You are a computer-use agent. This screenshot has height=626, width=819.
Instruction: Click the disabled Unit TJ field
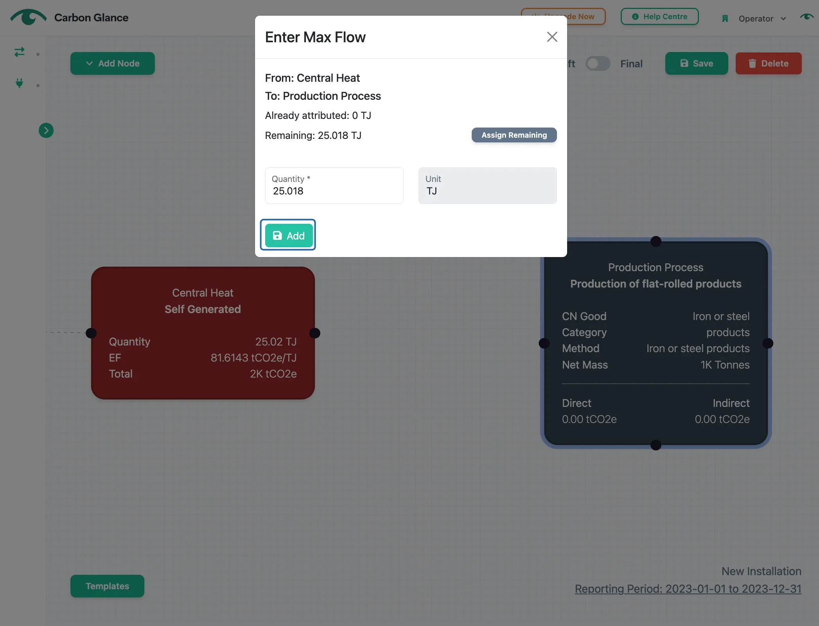pos(487,185)
